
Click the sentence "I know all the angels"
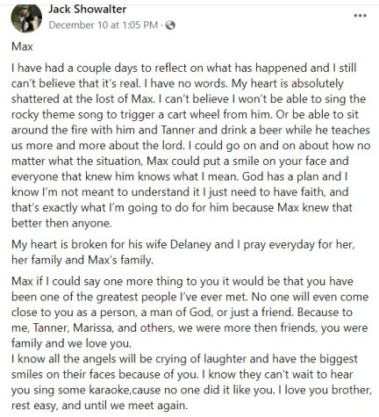[184, 366]
